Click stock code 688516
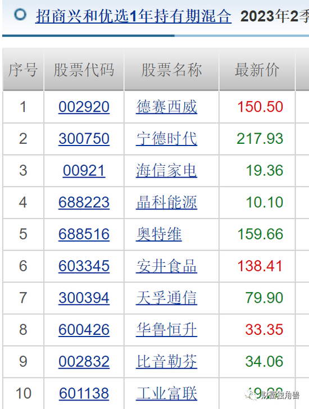This screenshot has width=309, height=409. 84,234
